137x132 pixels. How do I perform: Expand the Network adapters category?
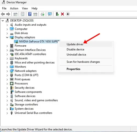tap(7, 71)
